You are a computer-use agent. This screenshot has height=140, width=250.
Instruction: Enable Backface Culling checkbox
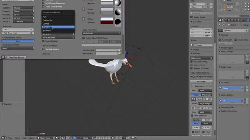(x=191, y=61)
